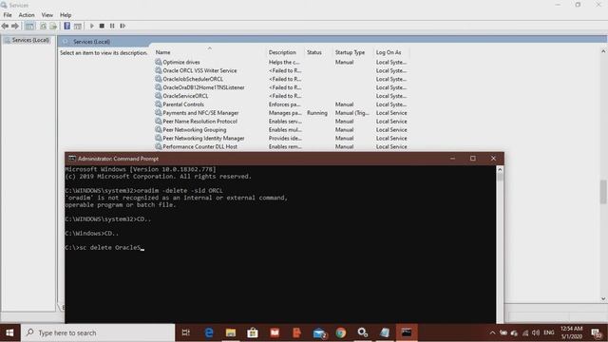Open the volume control in the tray
Image resolution: width=608 pixels, height=342 pixels.
536,332
